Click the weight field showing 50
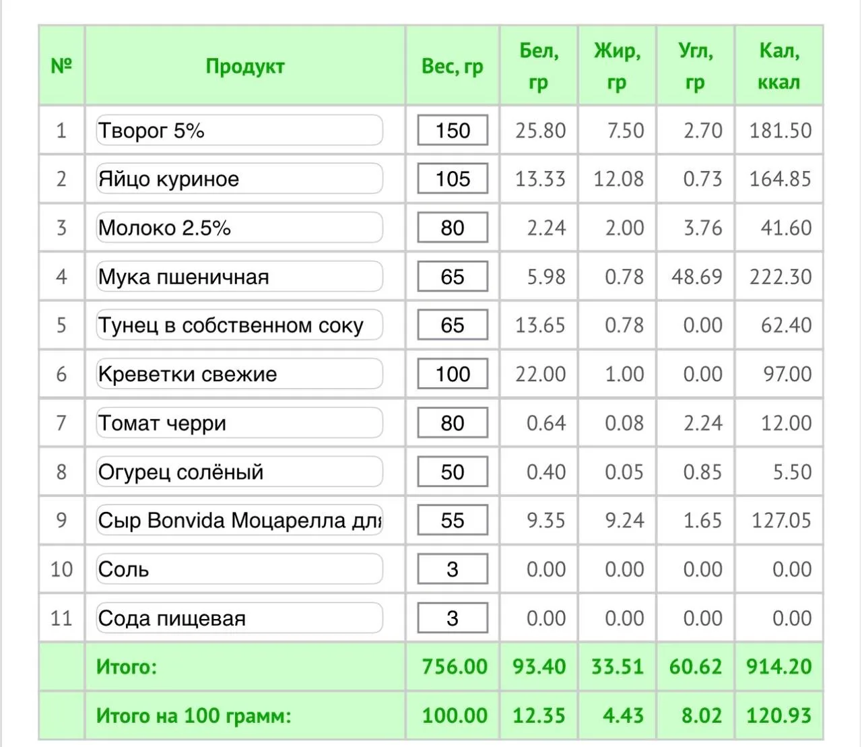The width and height of the screenshot is (862, 747). click(x=453, y=472)
